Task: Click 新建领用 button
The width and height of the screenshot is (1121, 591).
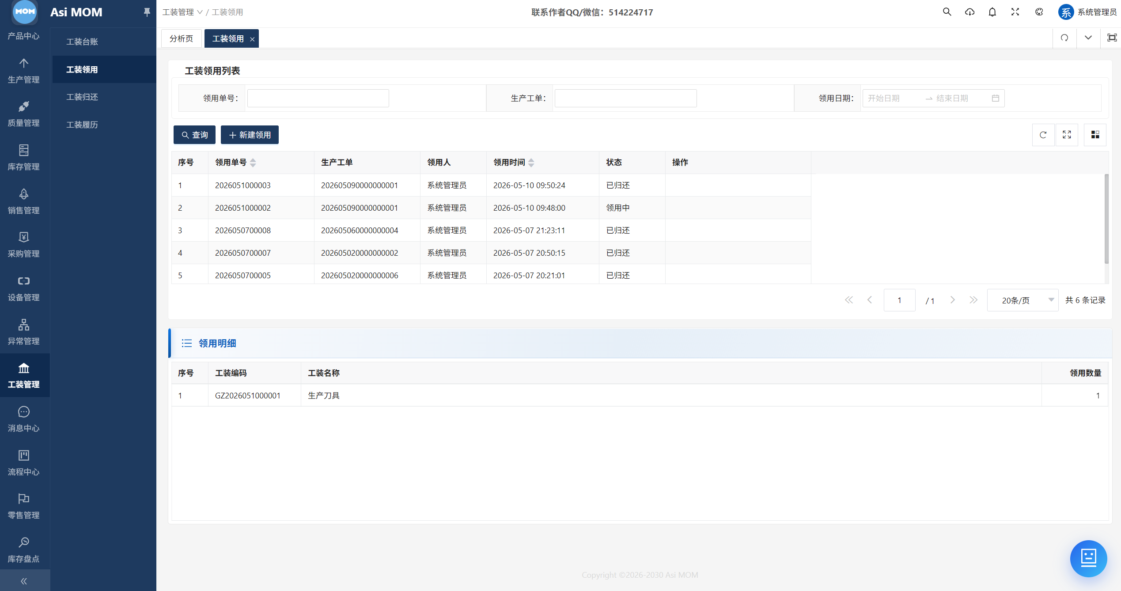Action: 250,135
